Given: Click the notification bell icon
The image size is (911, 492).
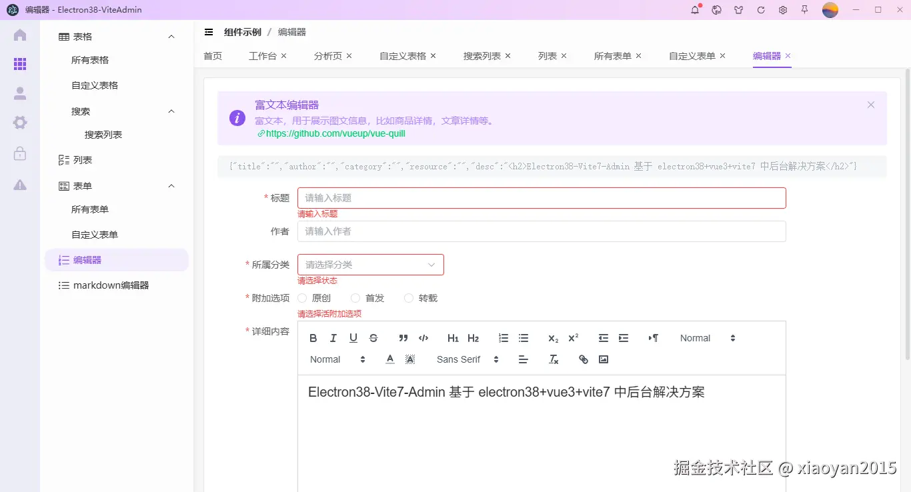Looking at the screenshot, I should pyautogui.click(x=694, y=9).
